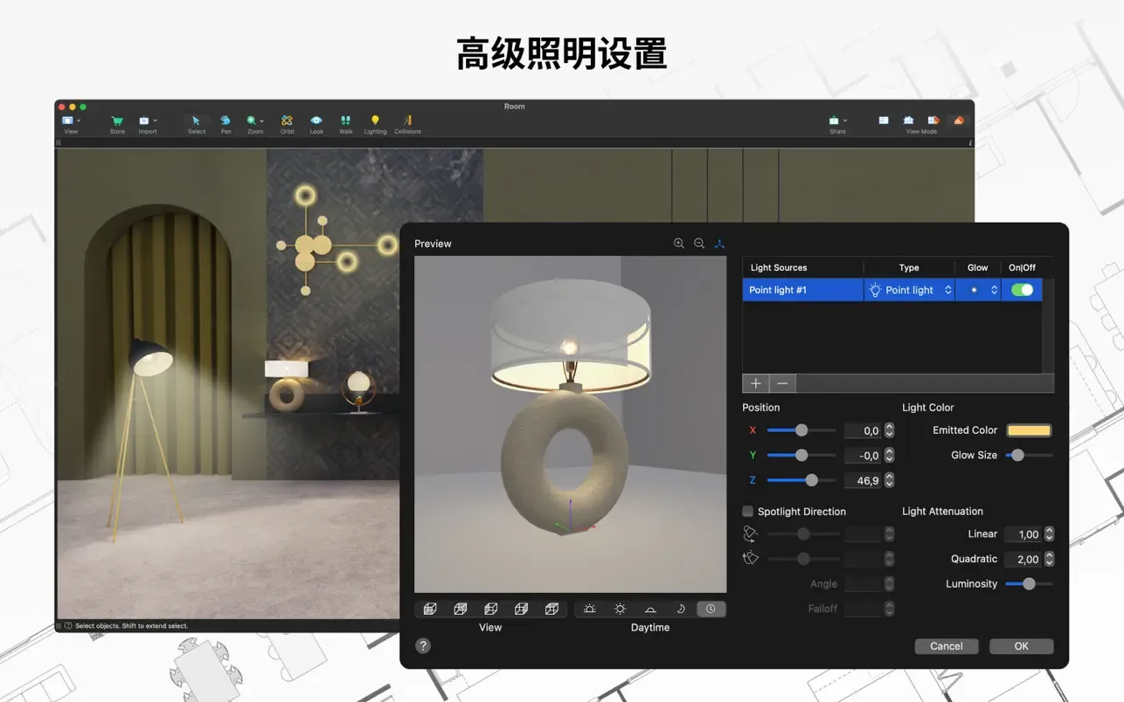Click the Z position slider
The width and height of the screenshot is (1124, 702).
point(801,480)
